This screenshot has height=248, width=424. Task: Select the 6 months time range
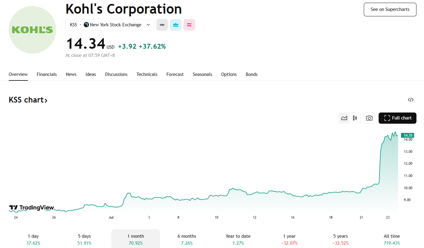(x=187, y=239)
